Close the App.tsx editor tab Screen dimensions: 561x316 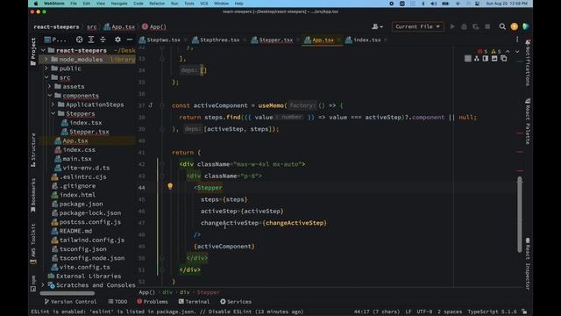pyautogui.click(x=338, y=39)
